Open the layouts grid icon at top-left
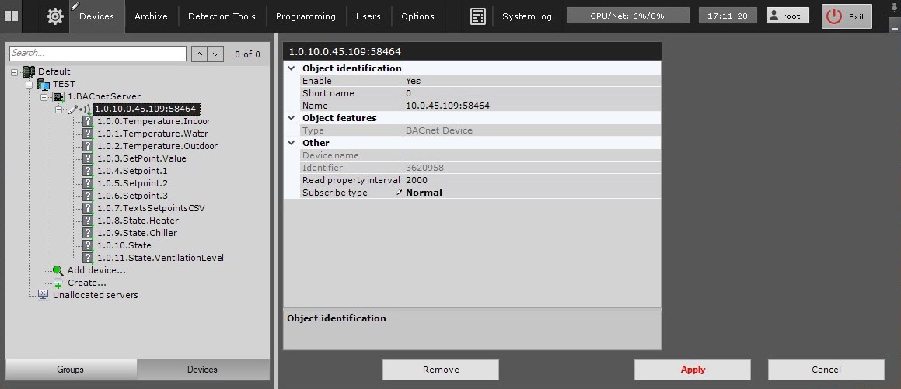Screen dimensions: 901x389 click(12, 16)
